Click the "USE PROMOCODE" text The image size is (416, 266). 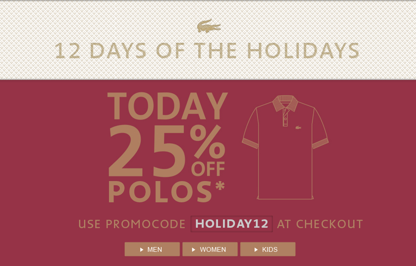point(132,224)
